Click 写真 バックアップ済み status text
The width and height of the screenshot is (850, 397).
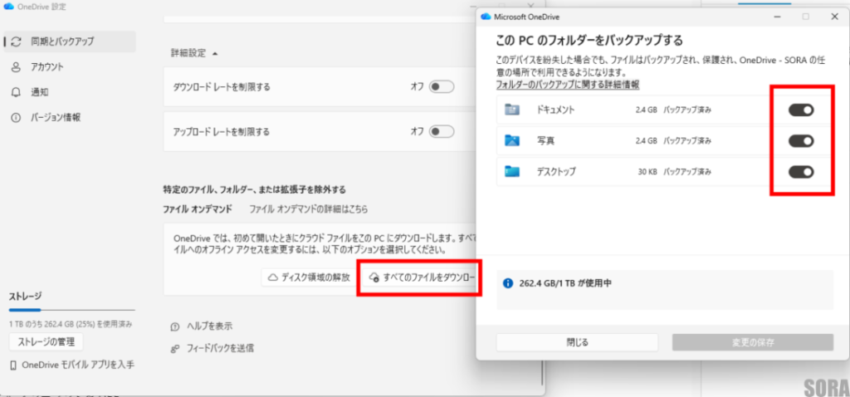[x=686, y=141]
